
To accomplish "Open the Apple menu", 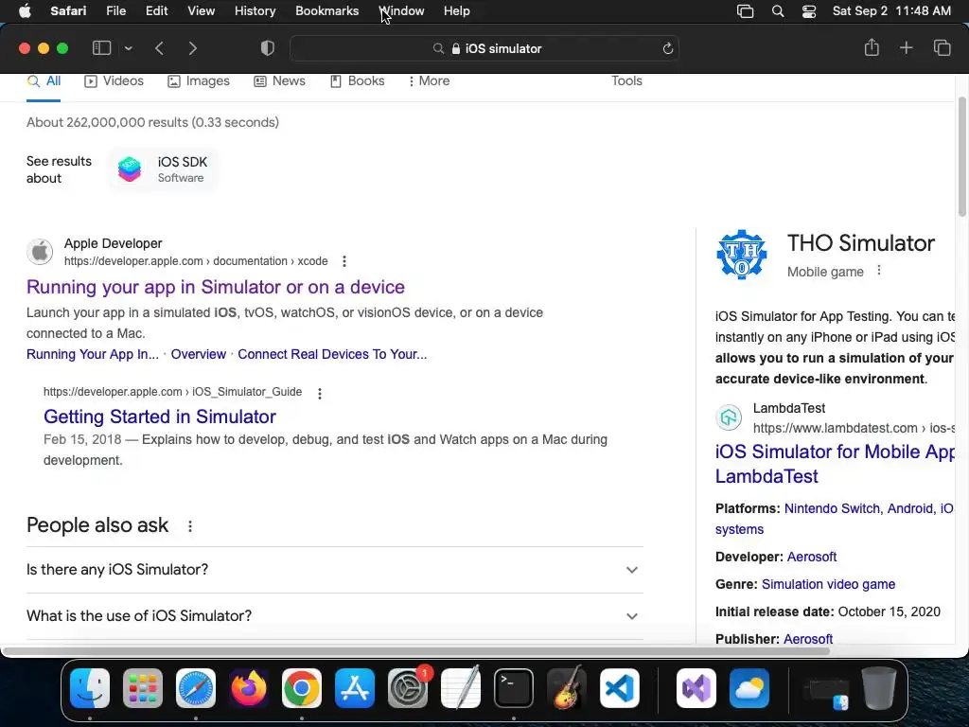I will click(x=25, y=11).
